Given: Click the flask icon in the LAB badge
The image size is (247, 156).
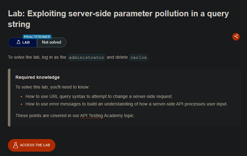Looking at the screenshot, I should [19, 42].
